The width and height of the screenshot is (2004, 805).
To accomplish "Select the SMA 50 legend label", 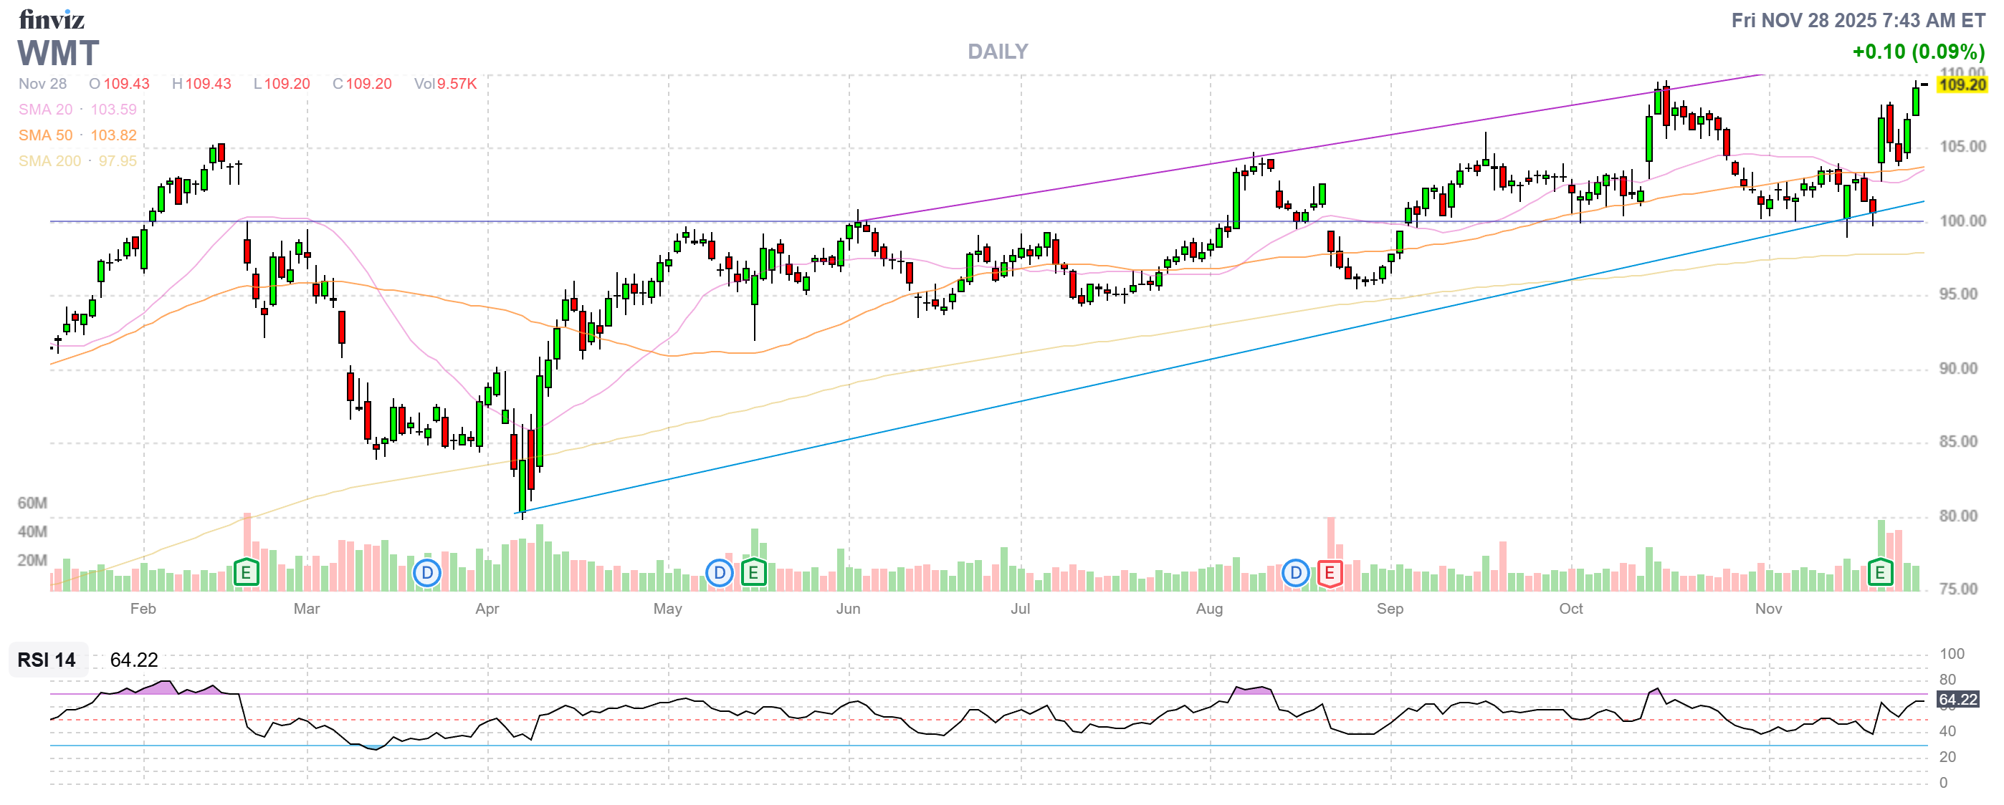I will 45,135.
